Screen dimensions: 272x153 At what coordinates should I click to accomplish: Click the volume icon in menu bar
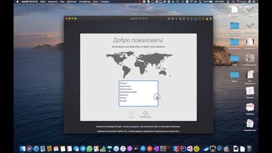195,2
